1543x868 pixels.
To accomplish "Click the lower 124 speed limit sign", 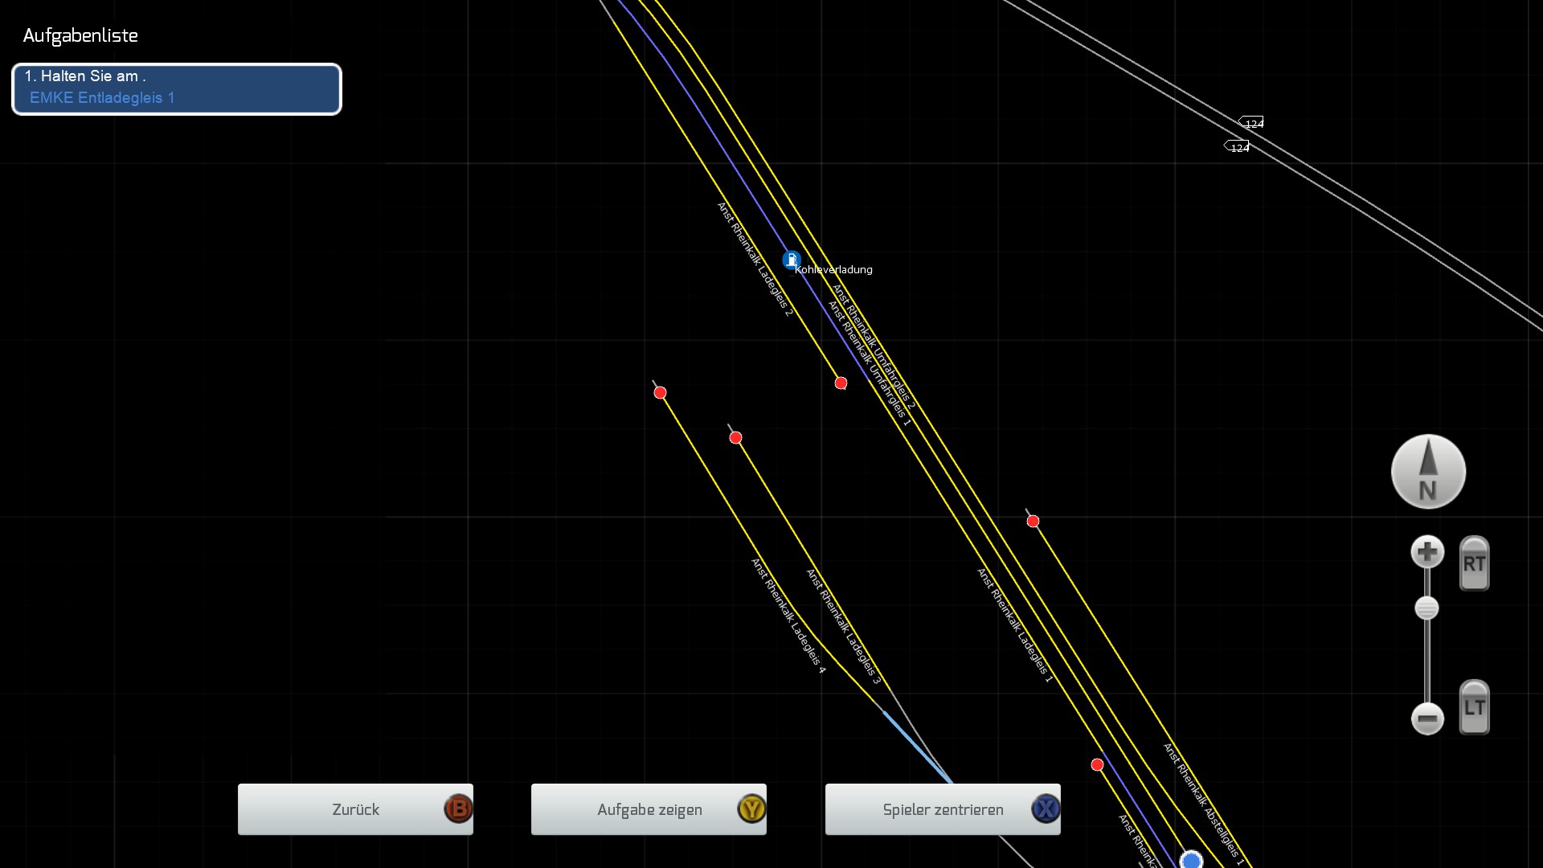I will tap(1237, 147).
